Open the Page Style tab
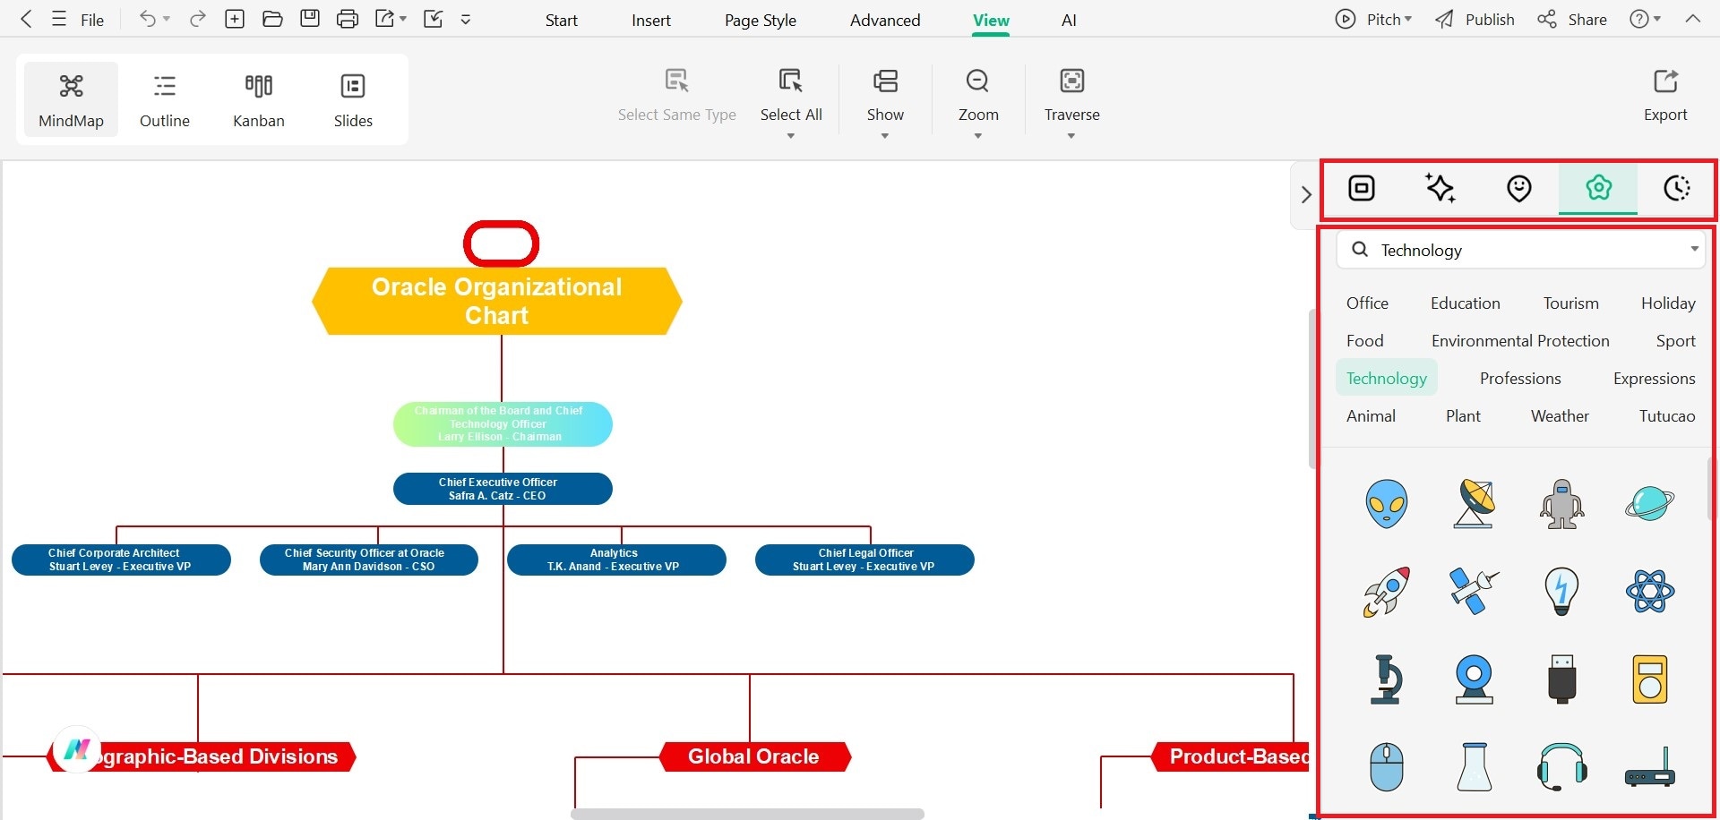The image size is (1720, 820). [761, 20]
